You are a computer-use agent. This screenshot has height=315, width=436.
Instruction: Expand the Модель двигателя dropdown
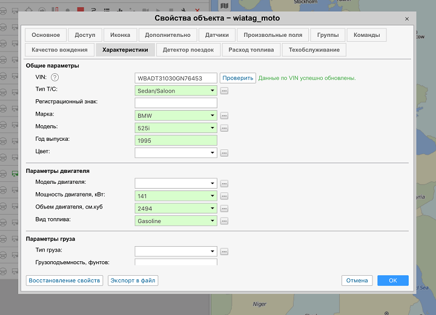click(x=212, y=183)
